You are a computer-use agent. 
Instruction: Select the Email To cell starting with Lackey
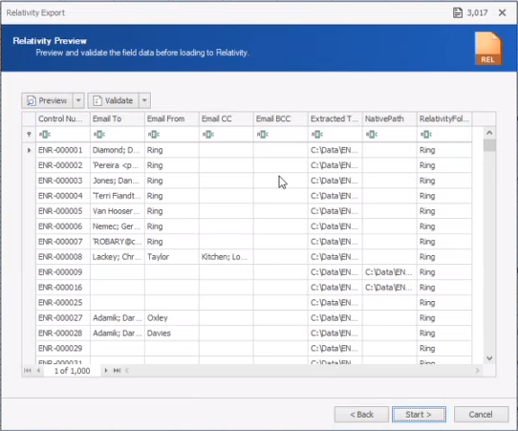pos(118,257)
